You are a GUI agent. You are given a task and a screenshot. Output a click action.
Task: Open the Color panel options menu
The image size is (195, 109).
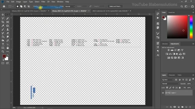coord(193,12)
